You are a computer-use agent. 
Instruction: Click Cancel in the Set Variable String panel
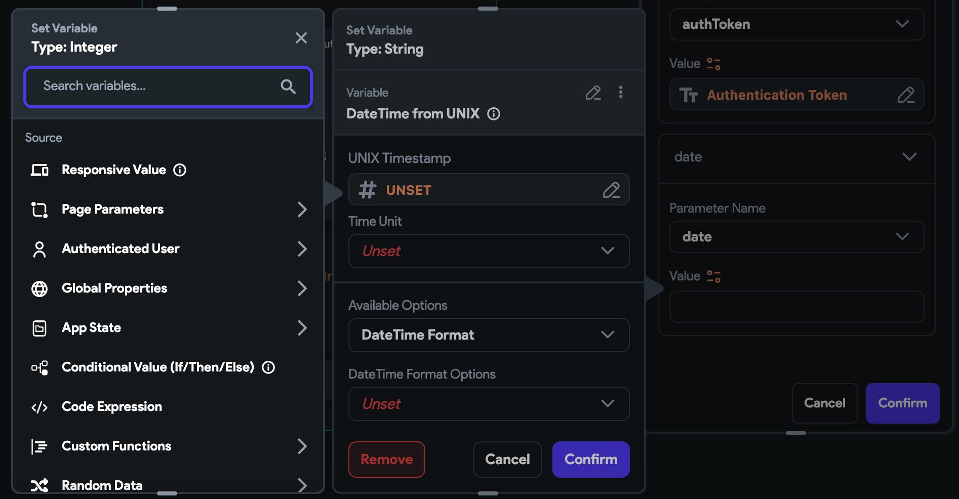click(x=507, y=460)
